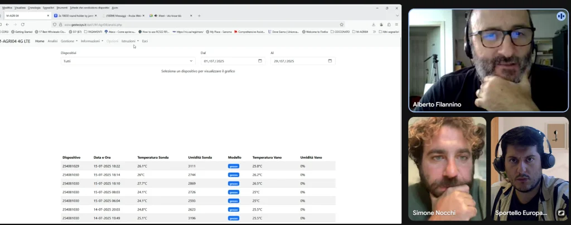Viewport: 571px width, 225px height.
Task: Click the Analisi navigation link
Action: tap(52, 41)
